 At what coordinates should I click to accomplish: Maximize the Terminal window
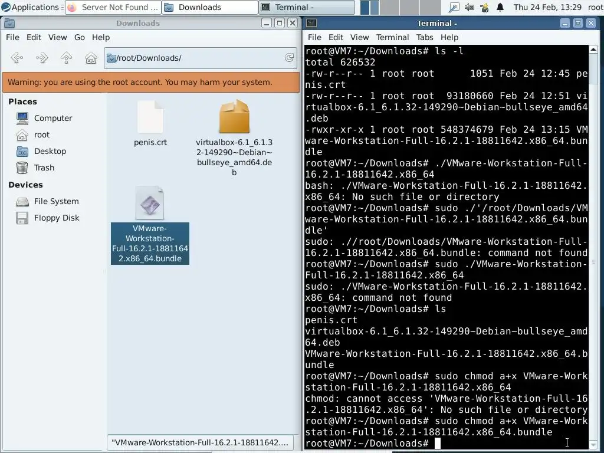click(578, 24)
